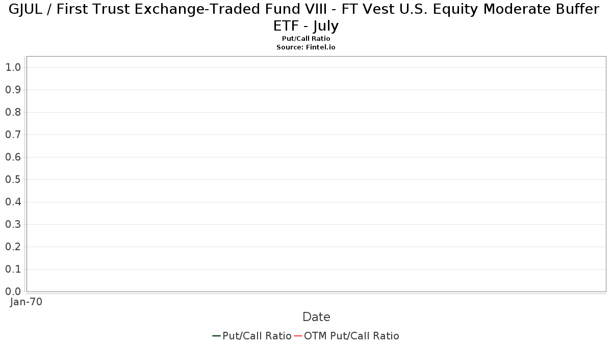Click the dark green Put/Call Ratio line swatch
The image size is (612, 344).
pos(216,336)
